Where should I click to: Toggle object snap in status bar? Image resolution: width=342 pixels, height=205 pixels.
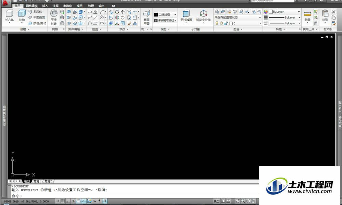[x=79, y=201]
